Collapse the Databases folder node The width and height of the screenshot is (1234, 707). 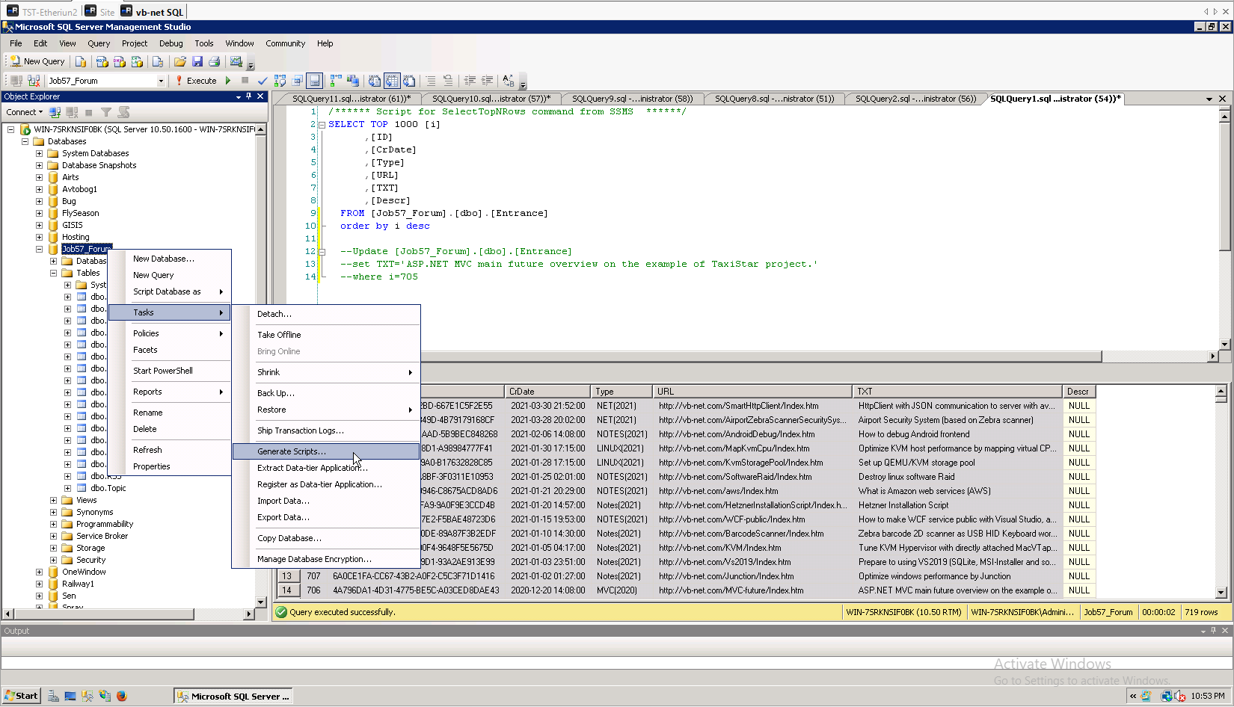[x=25, y=141]
